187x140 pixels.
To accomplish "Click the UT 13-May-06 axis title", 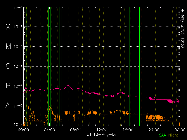I will pyautogui.click(x=102, y=135).
